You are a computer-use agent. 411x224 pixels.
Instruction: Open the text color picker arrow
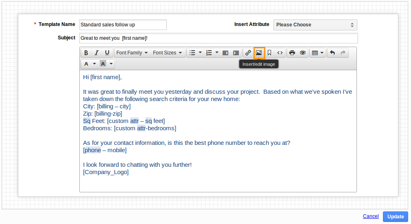tap(94, 64)
